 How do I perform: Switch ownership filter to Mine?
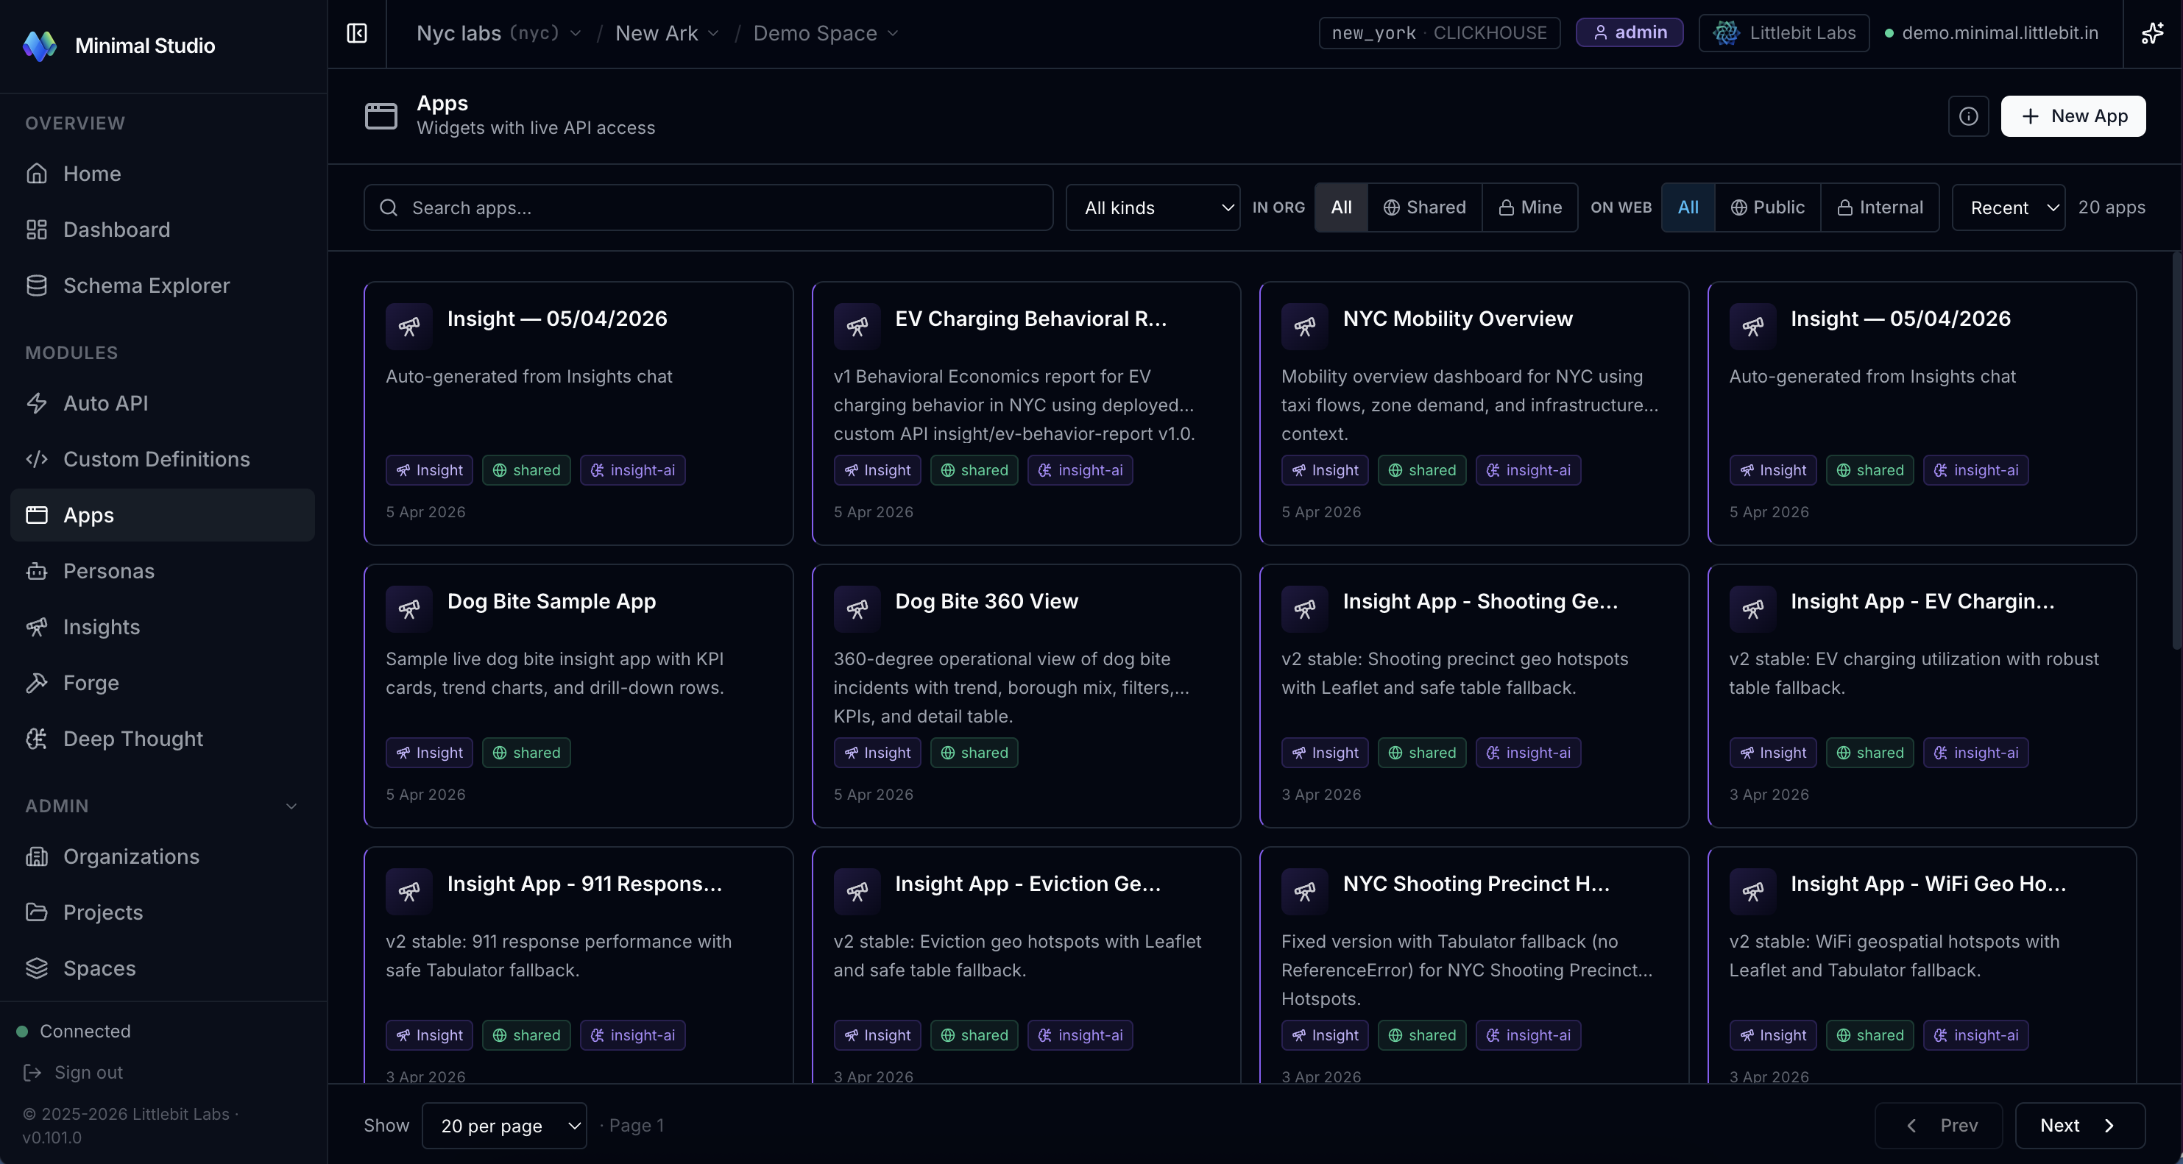[x=1529, y=207]
